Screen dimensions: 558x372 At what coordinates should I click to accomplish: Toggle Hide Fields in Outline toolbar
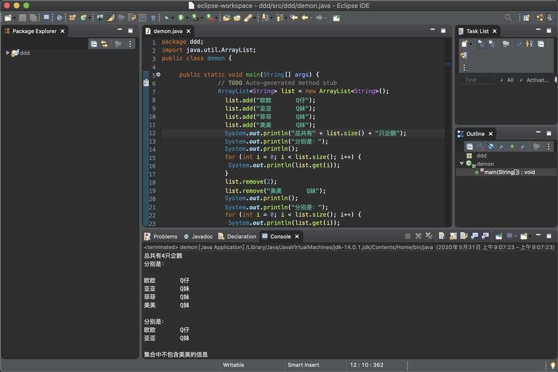pyautogui.click(x=491, y=146)
